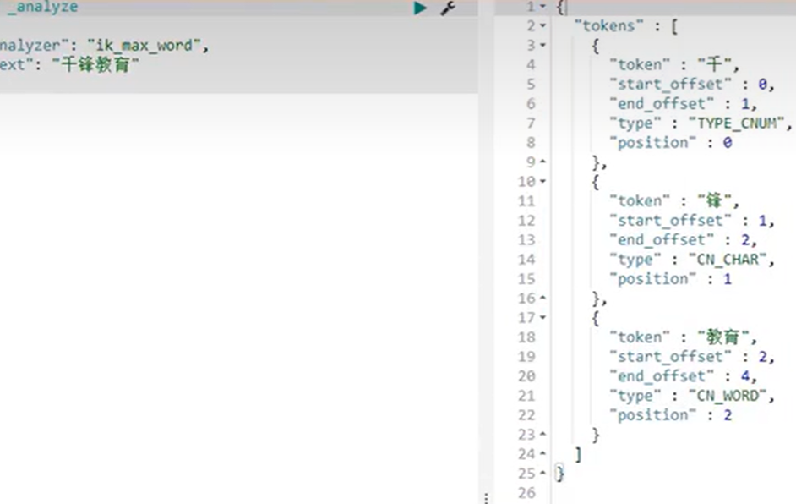Fold the closing arrow on line 9
The height and width of the screenshot is (504, 796).
[x=542, y=162]
